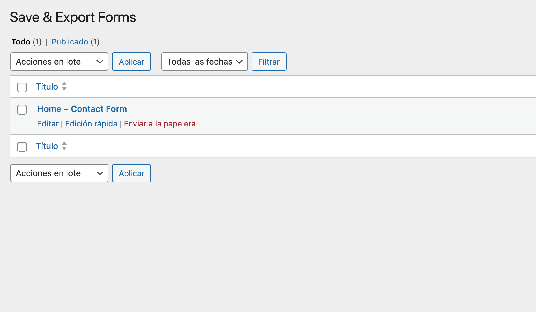Check the select-all checkbox in table footer
Image resolution: width=536 pixels, height=312 pixels.
coord(22,147)
